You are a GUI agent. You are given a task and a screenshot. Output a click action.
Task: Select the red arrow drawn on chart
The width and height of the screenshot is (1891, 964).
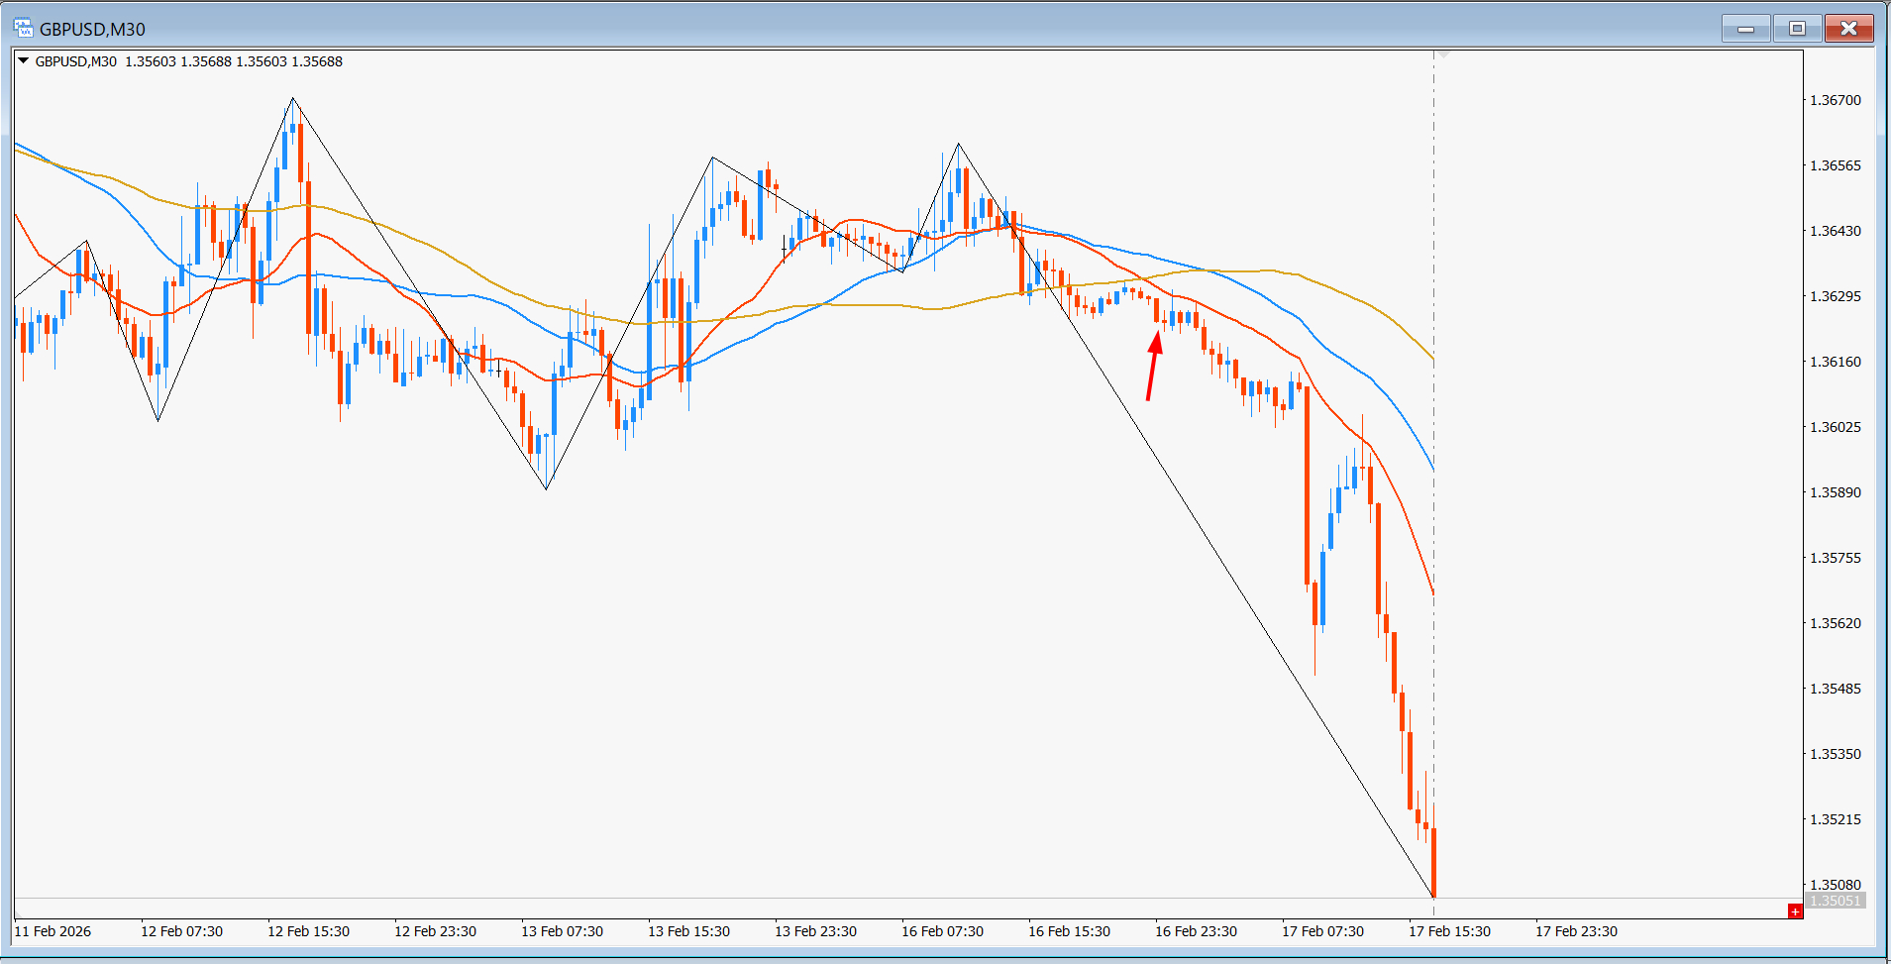pos(1152,366)
